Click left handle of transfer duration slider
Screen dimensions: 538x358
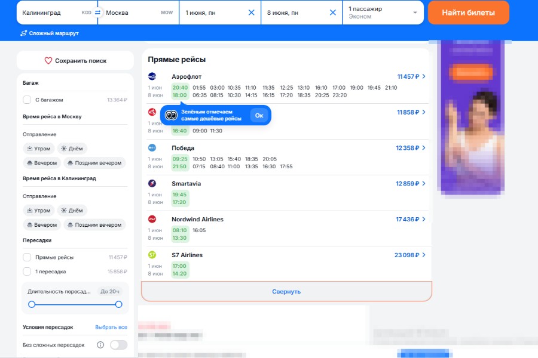click(32, 304)
